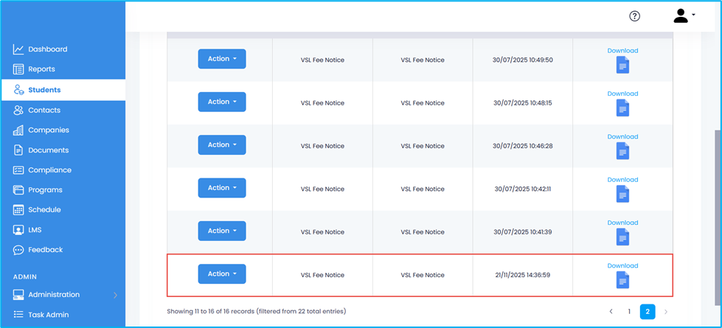Open Action dropdown for 21/11/2025 14:36:59 row
This screenshot has width=722, height=328.
(221, 274)
